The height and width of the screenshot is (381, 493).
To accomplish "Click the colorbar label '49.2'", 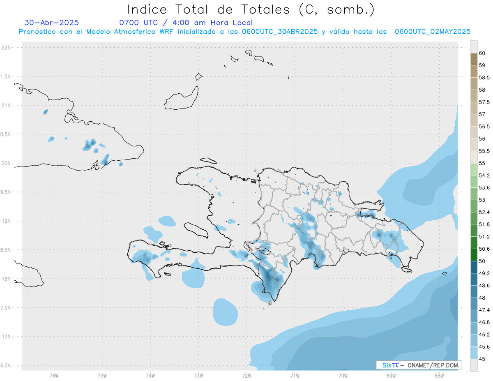I will [x=484, y=273].
